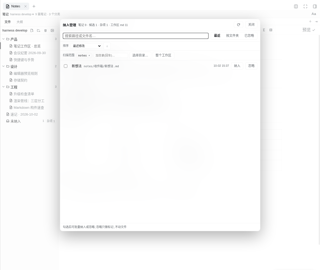Screen dimensions: 320x270
Task: Switch to the 大纲 sidebar tab
Action: 20,22
